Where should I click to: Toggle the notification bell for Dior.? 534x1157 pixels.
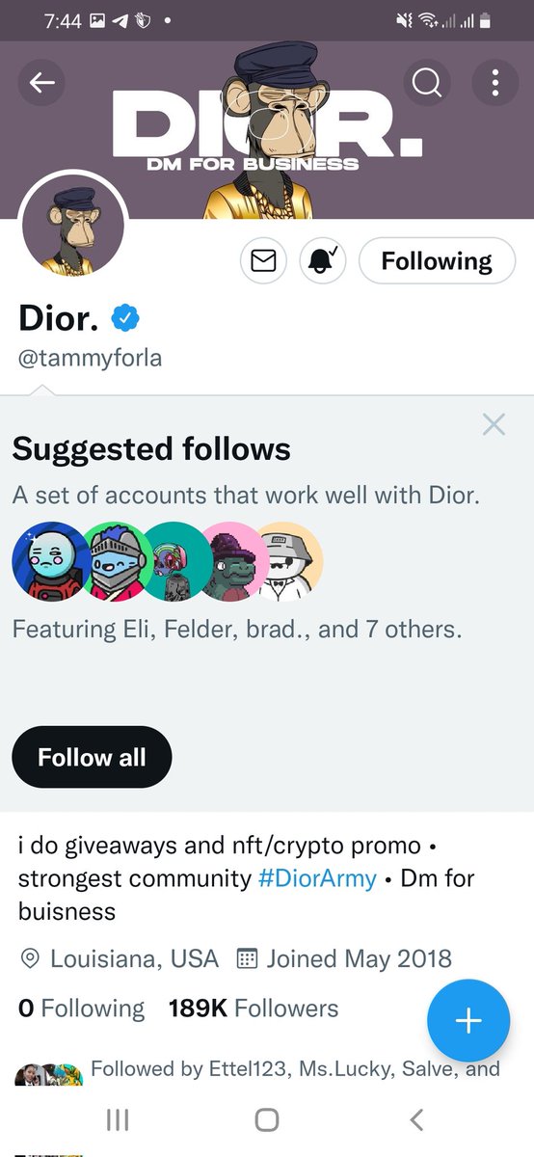(x=323, y=260)
